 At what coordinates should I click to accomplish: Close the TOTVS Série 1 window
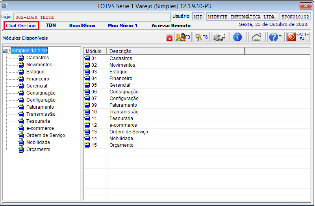click(306, 6)
